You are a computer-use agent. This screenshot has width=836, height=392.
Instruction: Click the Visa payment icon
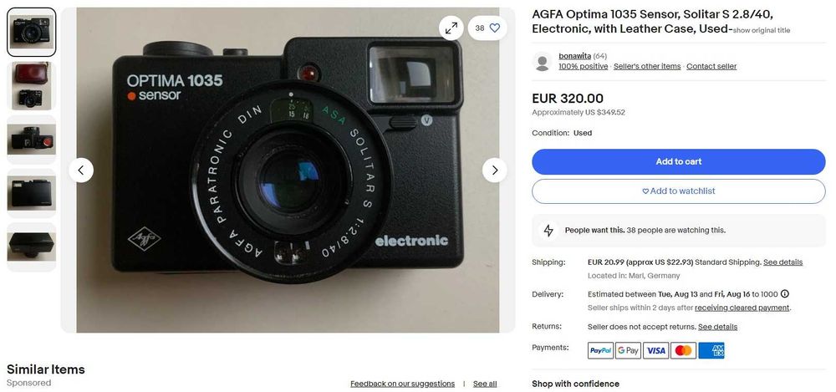656,350
